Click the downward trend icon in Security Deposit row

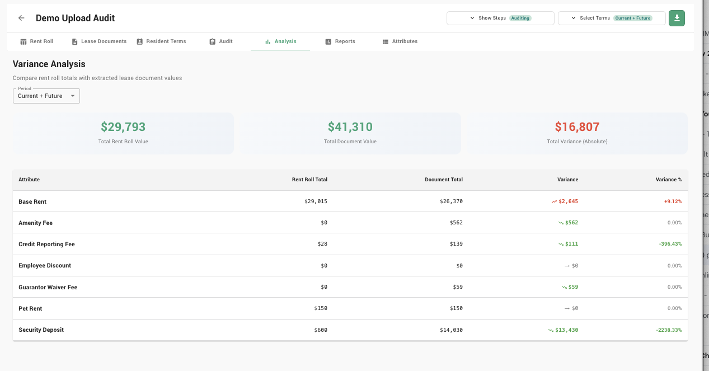click(x=551, y=330)
